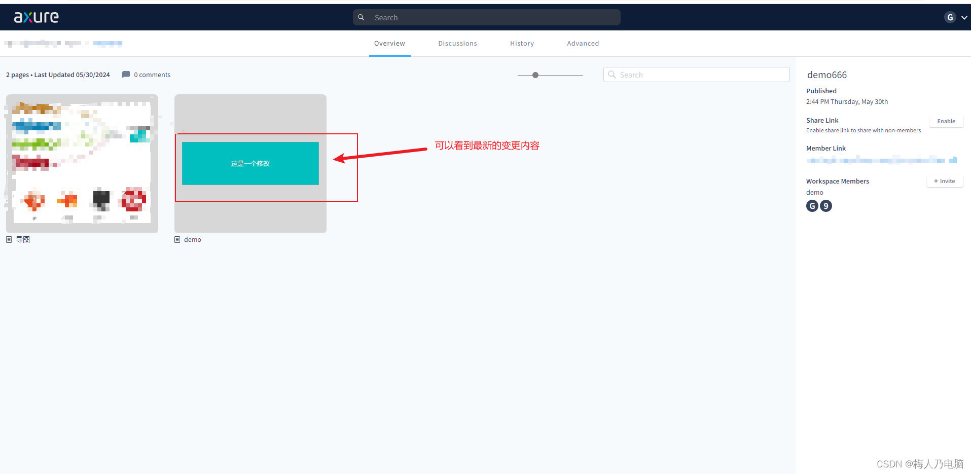Image resolution: width=971 pixels, height=474 pixels.
Task: Focus the top navigation Search field
Action: 486,17
